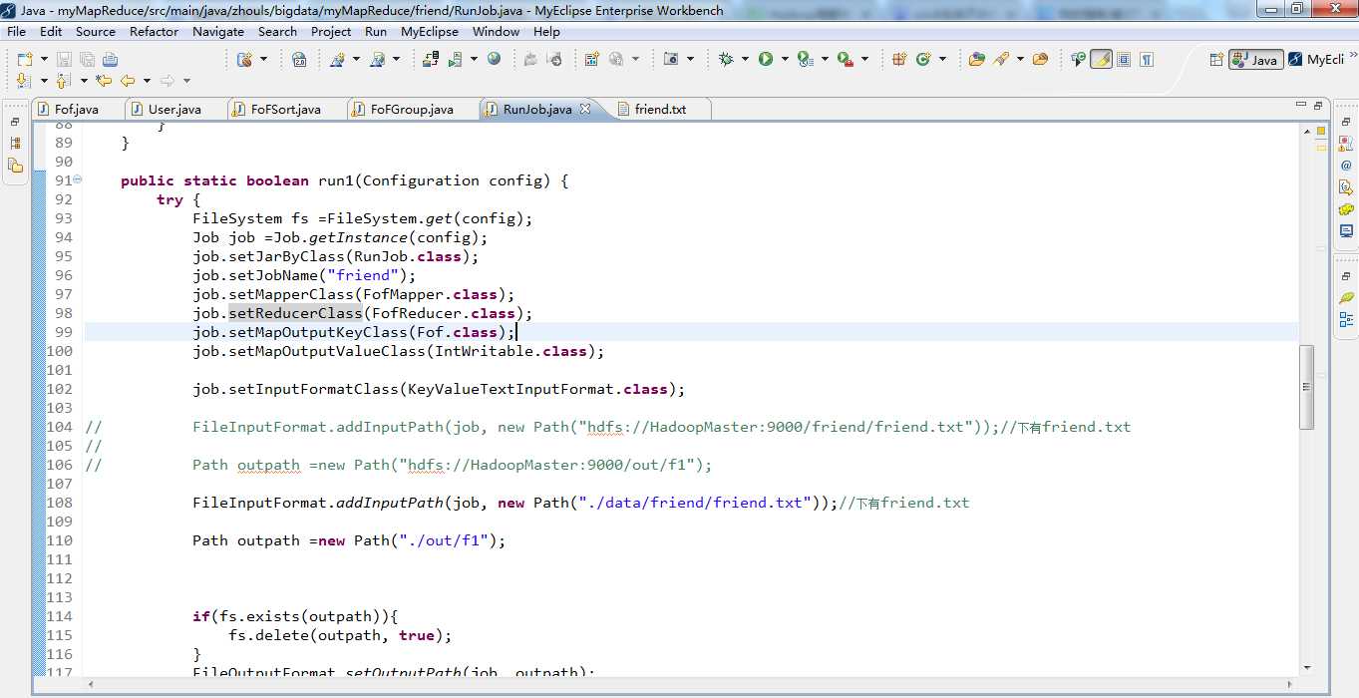Click the Open Task folder icon
The height and width of the screenshot is (698, 1359).
coord(1040,60)
